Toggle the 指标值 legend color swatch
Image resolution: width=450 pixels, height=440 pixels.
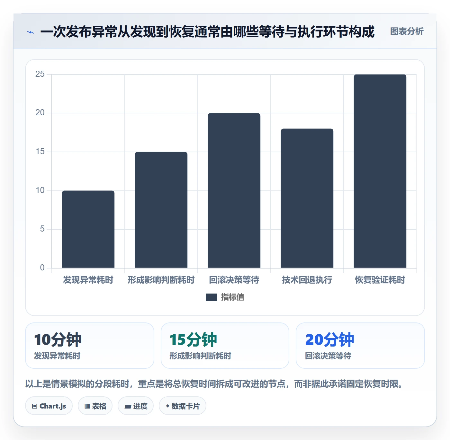(212, 297)
